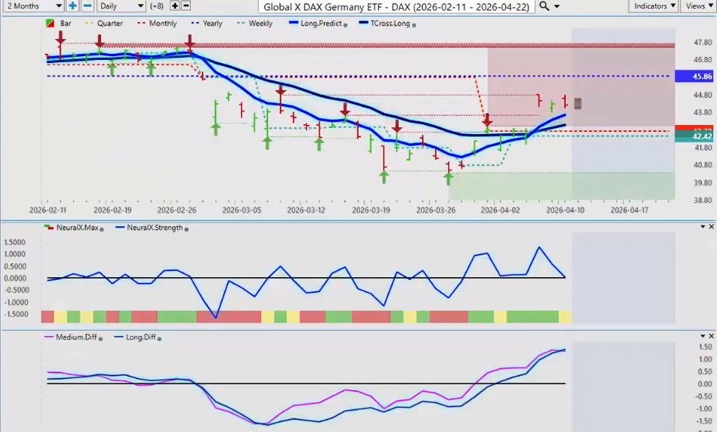This screenshot has width=717, height=432.
Task: Click the Bar chart type legend icon
Action: point(50,24)
